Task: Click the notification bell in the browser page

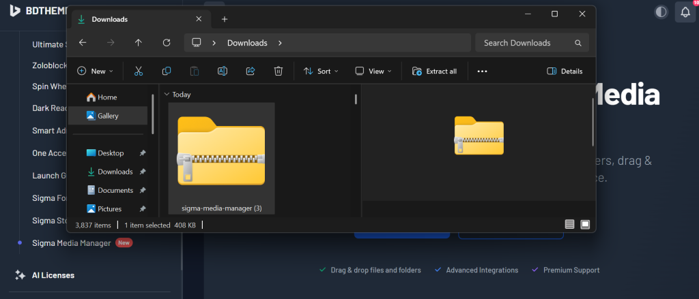Action: tap(685, 12)
